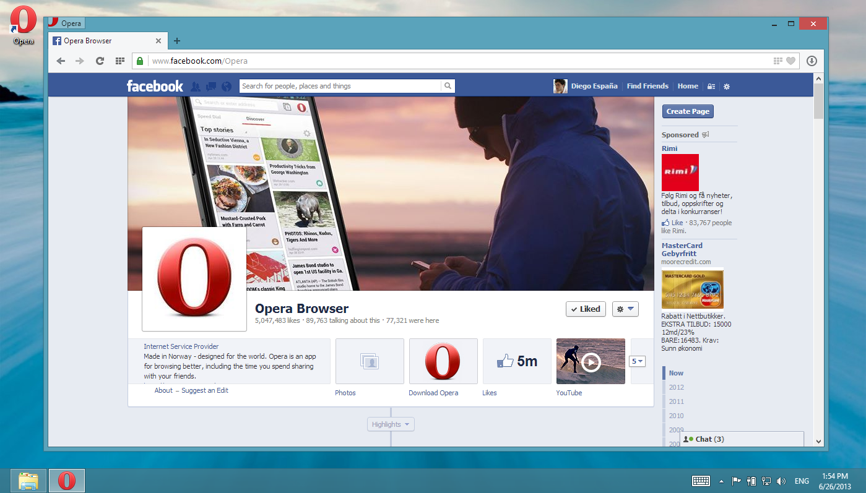Open Facebook notifications globe icon
This screenshot has width=866, height=493.
(227, 87)
